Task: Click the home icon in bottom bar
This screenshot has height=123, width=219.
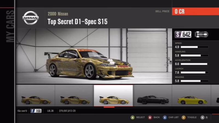Action: 206,118
